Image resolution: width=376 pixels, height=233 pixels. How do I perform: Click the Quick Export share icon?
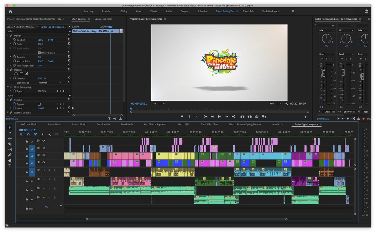(x=366, y=11)
